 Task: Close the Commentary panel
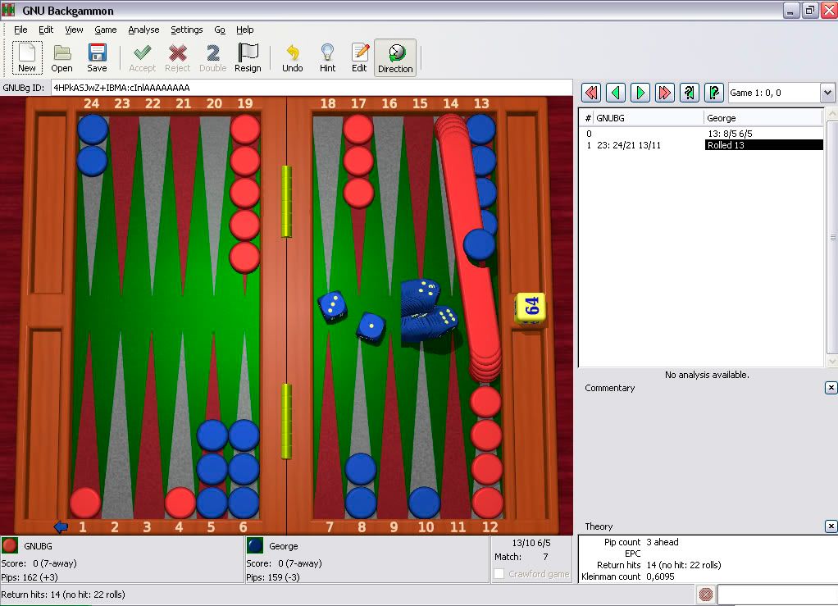[x=831, y=388]
